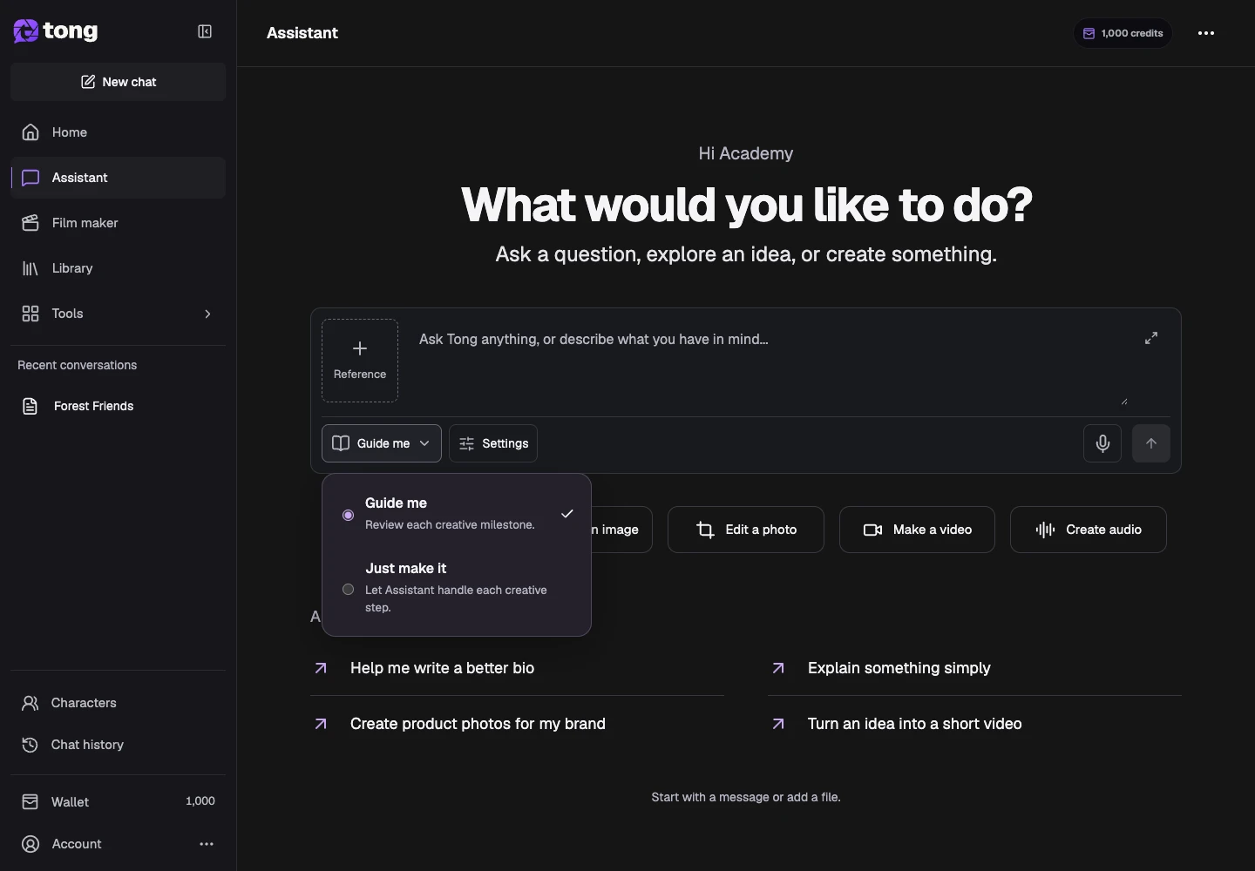Open the Characters page
The width and height of the screenshot is (1255, 871).
119,703
